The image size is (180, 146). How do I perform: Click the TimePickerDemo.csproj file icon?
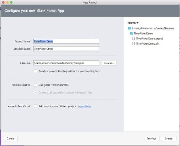pos(134,38)
